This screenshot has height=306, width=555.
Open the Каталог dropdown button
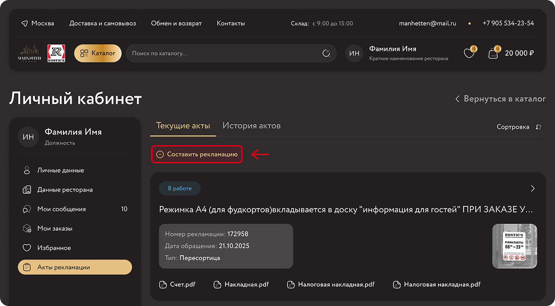pyautogui.click(x=97, y=53)
